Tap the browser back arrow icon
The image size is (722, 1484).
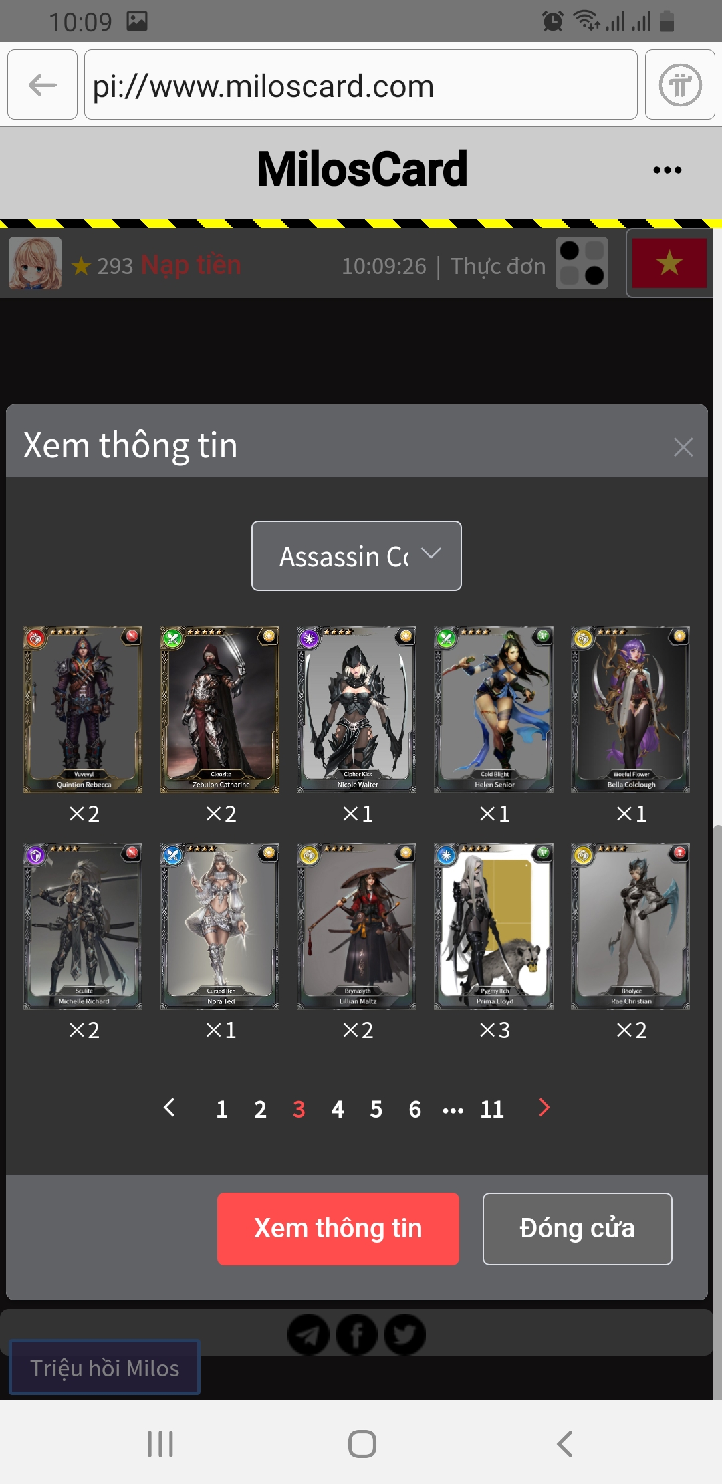(42, 85)
